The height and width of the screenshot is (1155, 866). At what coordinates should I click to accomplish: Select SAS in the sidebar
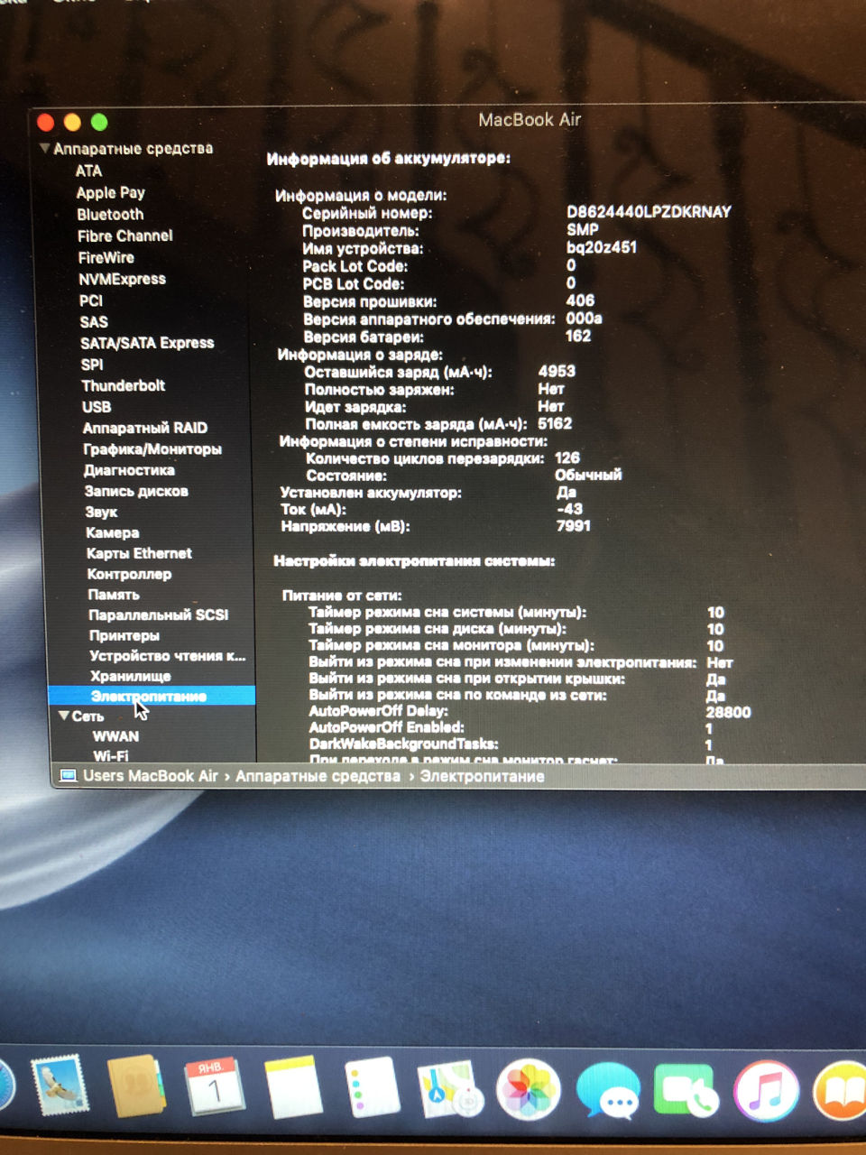[94, 321]
